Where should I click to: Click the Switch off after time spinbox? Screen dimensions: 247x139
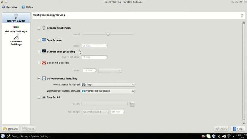pyautogui.click(x=94, y=57)
